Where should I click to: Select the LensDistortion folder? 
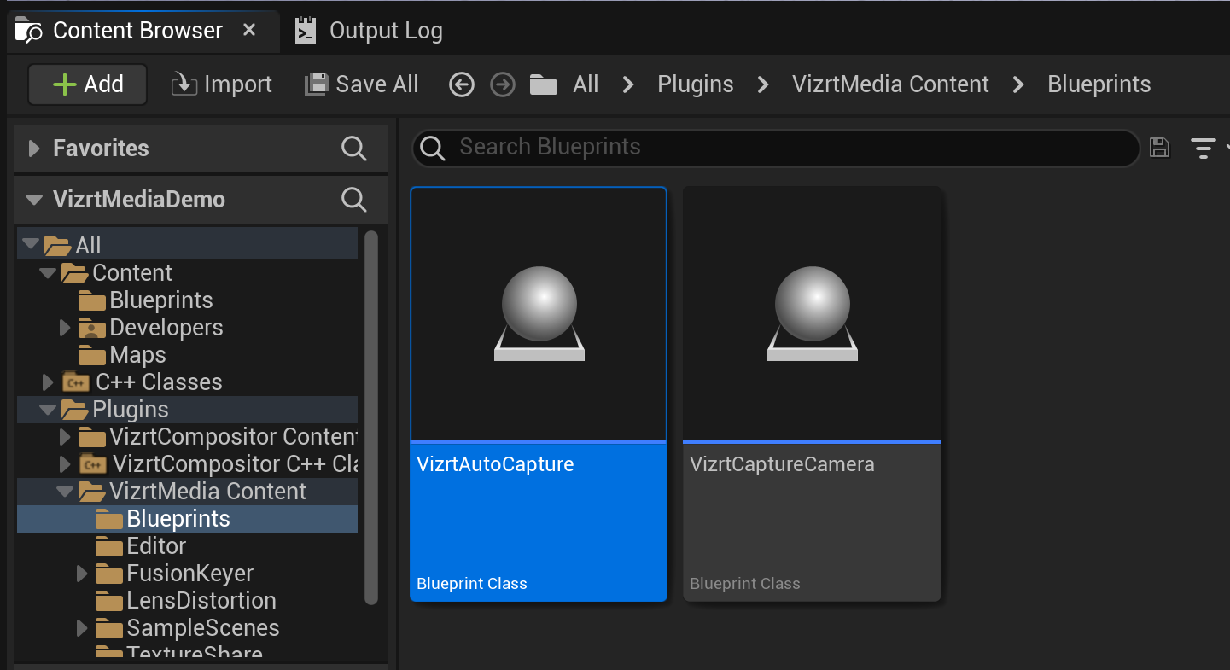pos(201,601)
